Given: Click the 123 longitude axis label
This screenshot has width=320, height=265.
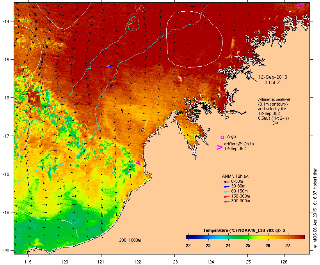Looking at the screenshot, I should (x=174, y=262).
